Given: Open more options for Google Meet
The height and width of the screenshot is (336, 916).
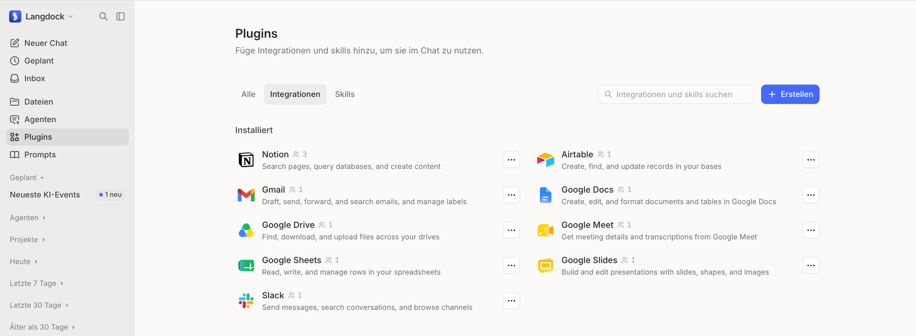Looking at the screenshot, I should pos(811,230).
